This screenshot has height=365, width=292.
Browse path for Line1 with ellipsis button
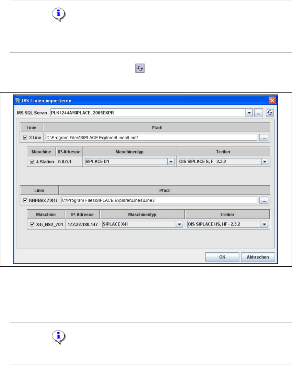click(264, 137)
